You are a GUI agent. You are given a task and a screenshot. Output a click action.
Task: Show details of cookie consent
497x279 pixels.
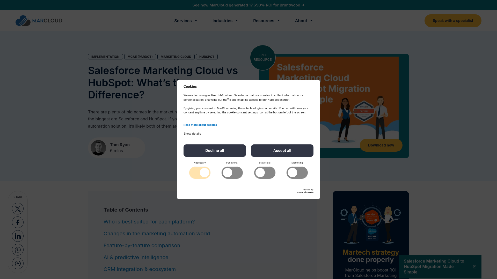point(192,134)
